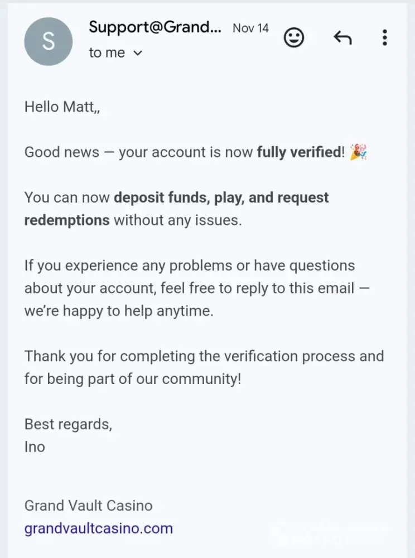
Task: Click the "Hello Matt,," greeting line
Action: tap(62, 107)
